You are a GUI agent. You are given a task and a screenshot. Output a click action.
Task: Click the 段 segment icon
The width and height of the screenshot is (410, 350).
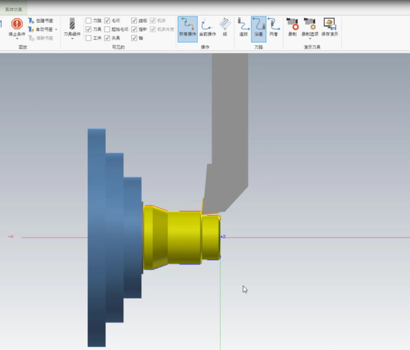tap(225, 27)
